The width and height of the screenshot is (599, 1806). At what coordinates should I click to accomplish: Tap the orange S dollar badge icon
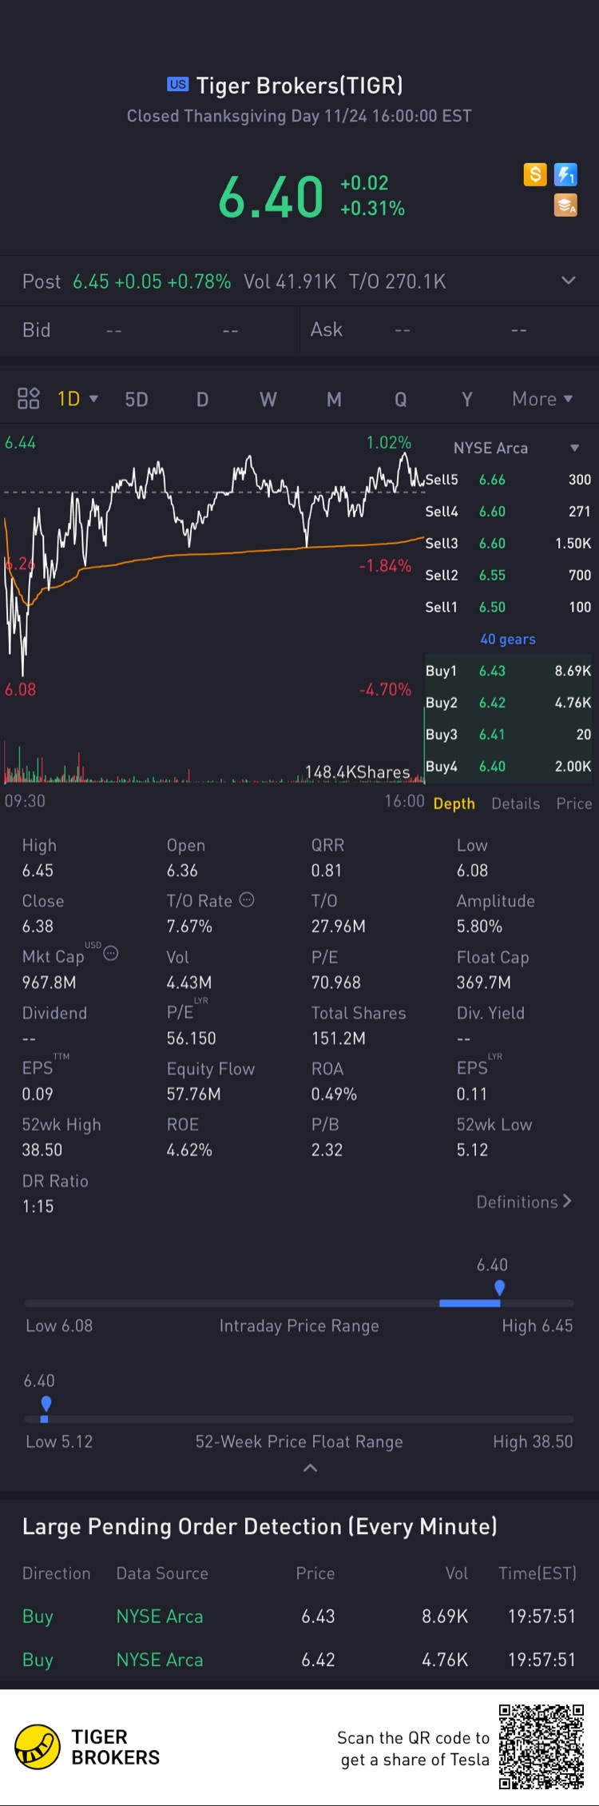point(535,174)
